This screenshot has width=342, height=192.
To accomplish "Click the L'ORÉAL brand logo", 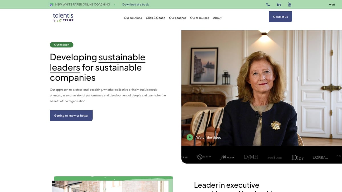I will click(x=320, y=157).
